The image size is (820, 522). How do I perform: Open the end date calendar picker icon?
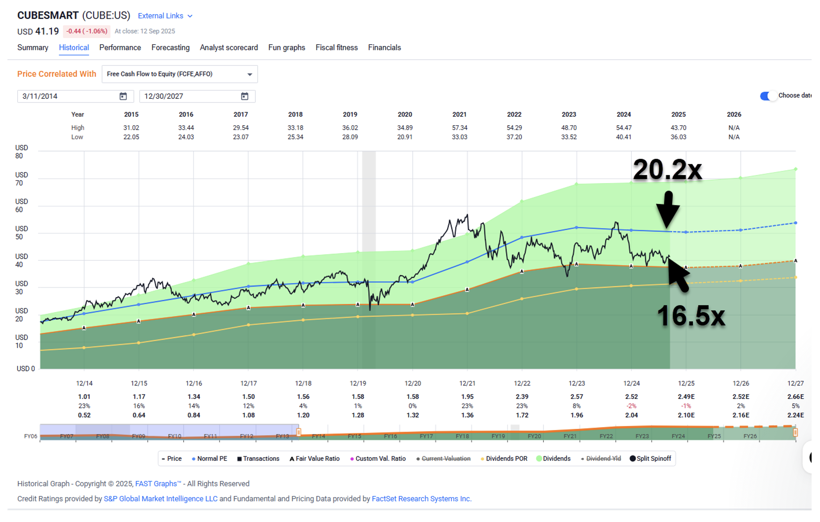tap(245, 96)
